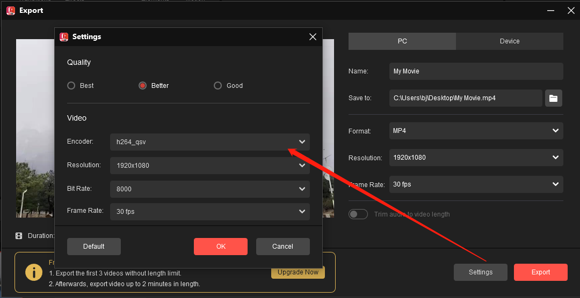Click the Duration label

[x=41, y=236]
